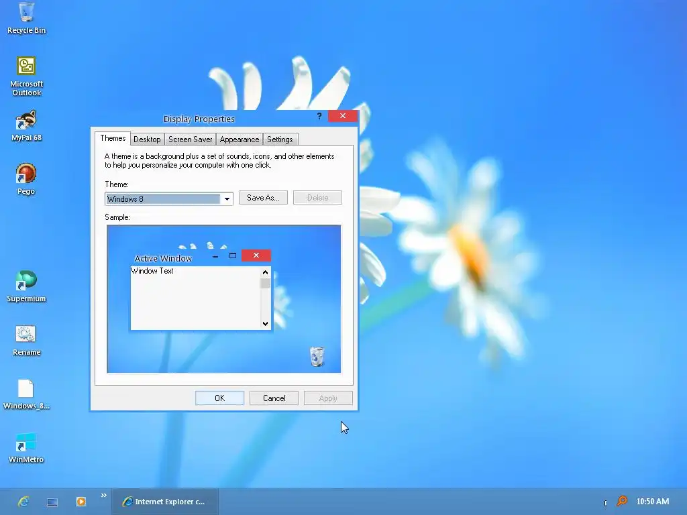Launch Internet Explorer from quick launch
687x515 pixels.
[x=23, y=502]
